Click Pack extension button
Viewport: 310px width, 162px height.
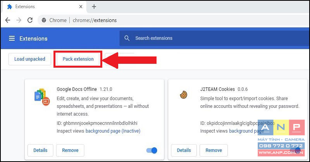coord(78,59)
